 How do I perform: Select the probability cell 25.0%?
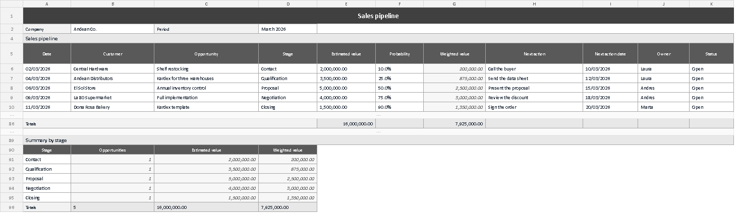[x=400, y=79]
